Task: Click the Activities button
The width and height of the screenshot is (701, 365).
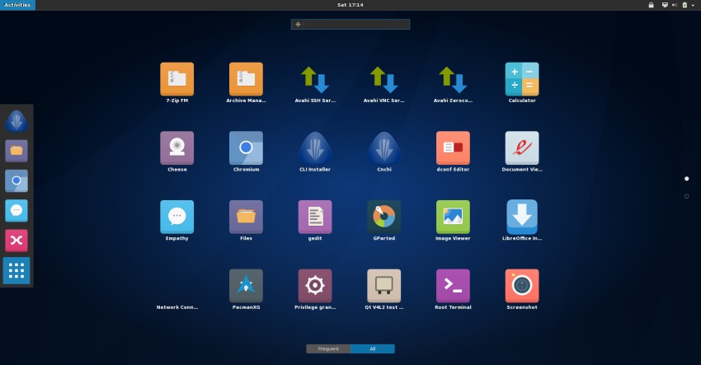Action: (17, 5)
